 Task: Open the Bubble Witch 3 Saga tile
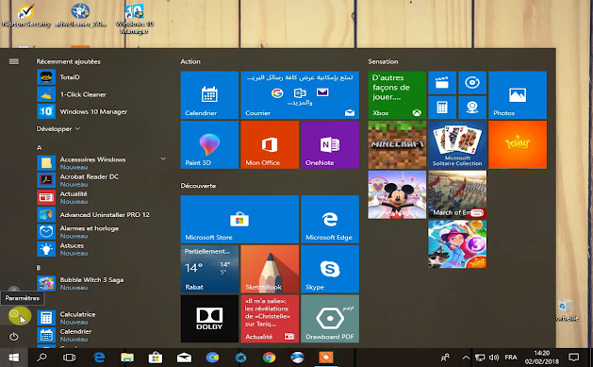457,244
